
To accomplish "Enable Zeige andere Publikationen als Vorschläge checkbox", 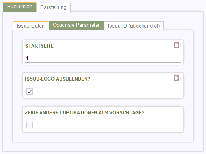I will (30, 125).
